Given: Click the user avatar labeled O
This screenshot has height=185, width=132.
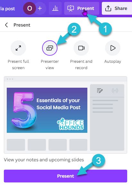Looking at the screenshot, I should pyautogui.click(x=30, y=8).
